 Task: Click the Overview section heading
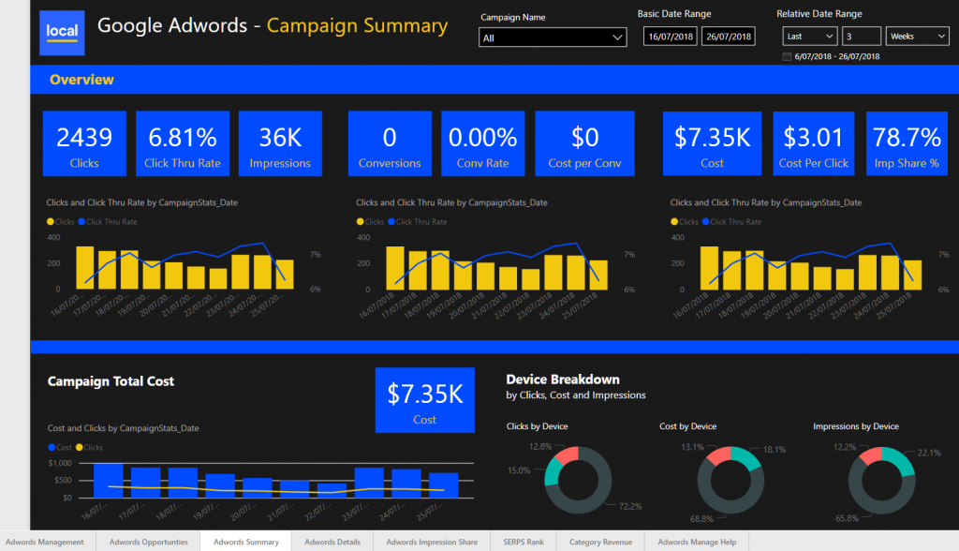point(82,80)
